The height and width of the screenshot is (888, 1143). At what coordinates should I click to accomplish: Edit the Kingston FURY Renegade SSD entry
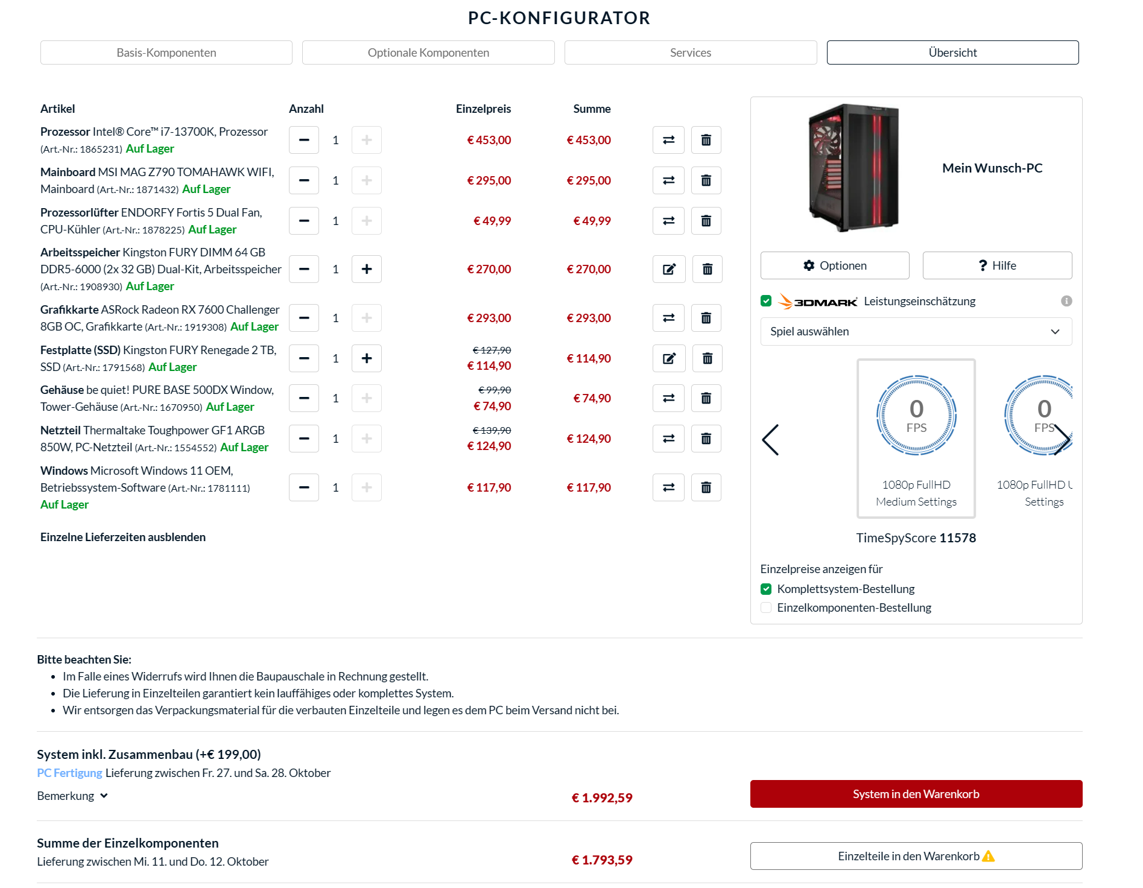pos(669,358)
